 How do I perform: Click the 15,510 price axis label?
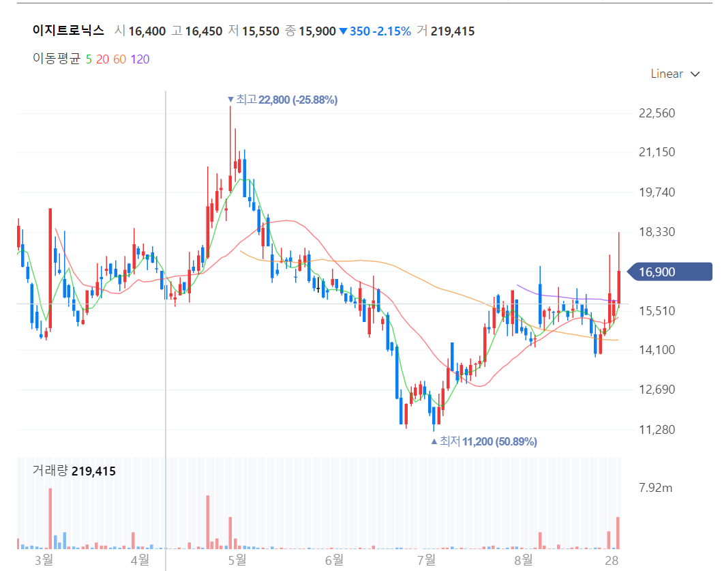(657, 311)
